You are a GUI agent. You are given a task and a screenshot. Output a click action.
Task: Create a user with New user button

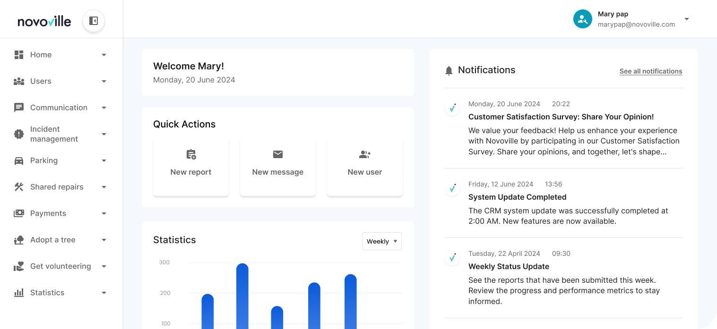click(x=365, y=167)
